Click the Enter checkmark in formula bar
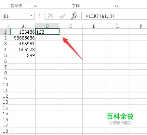Viewport: 147px width, 135px height. point(62,16)
